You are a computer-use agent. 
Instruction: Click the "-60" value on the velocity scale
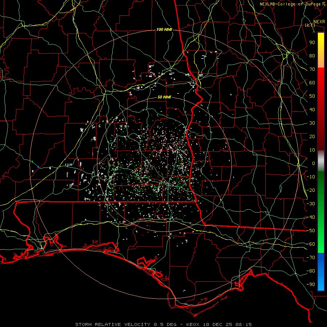311,244
